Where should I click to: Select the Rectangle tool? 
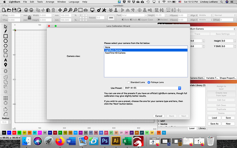click(x=5, y=36)
